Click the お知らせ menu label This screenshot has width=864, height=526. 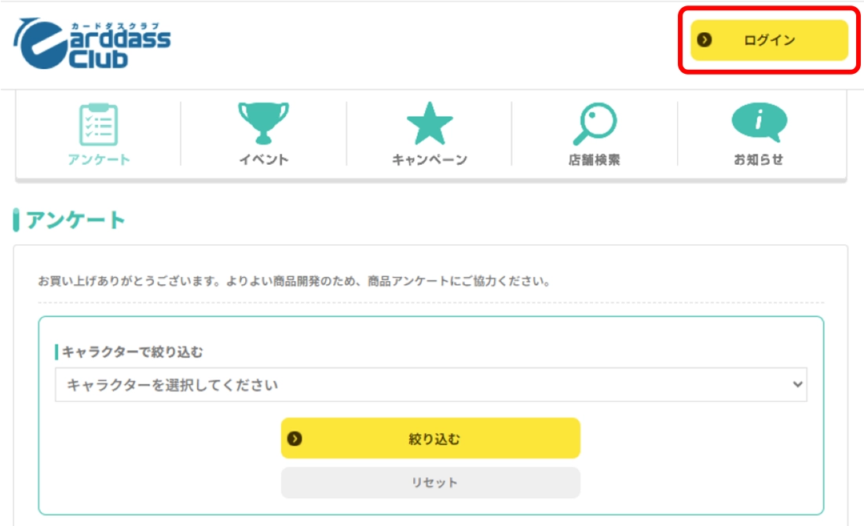[x=759, y=160]
